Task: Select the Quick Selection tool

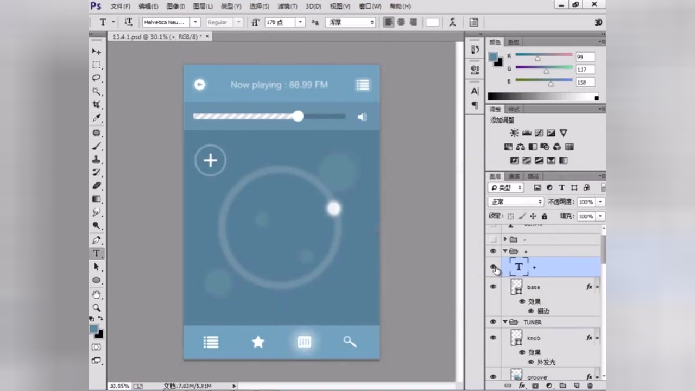Action: click(97, 91)
